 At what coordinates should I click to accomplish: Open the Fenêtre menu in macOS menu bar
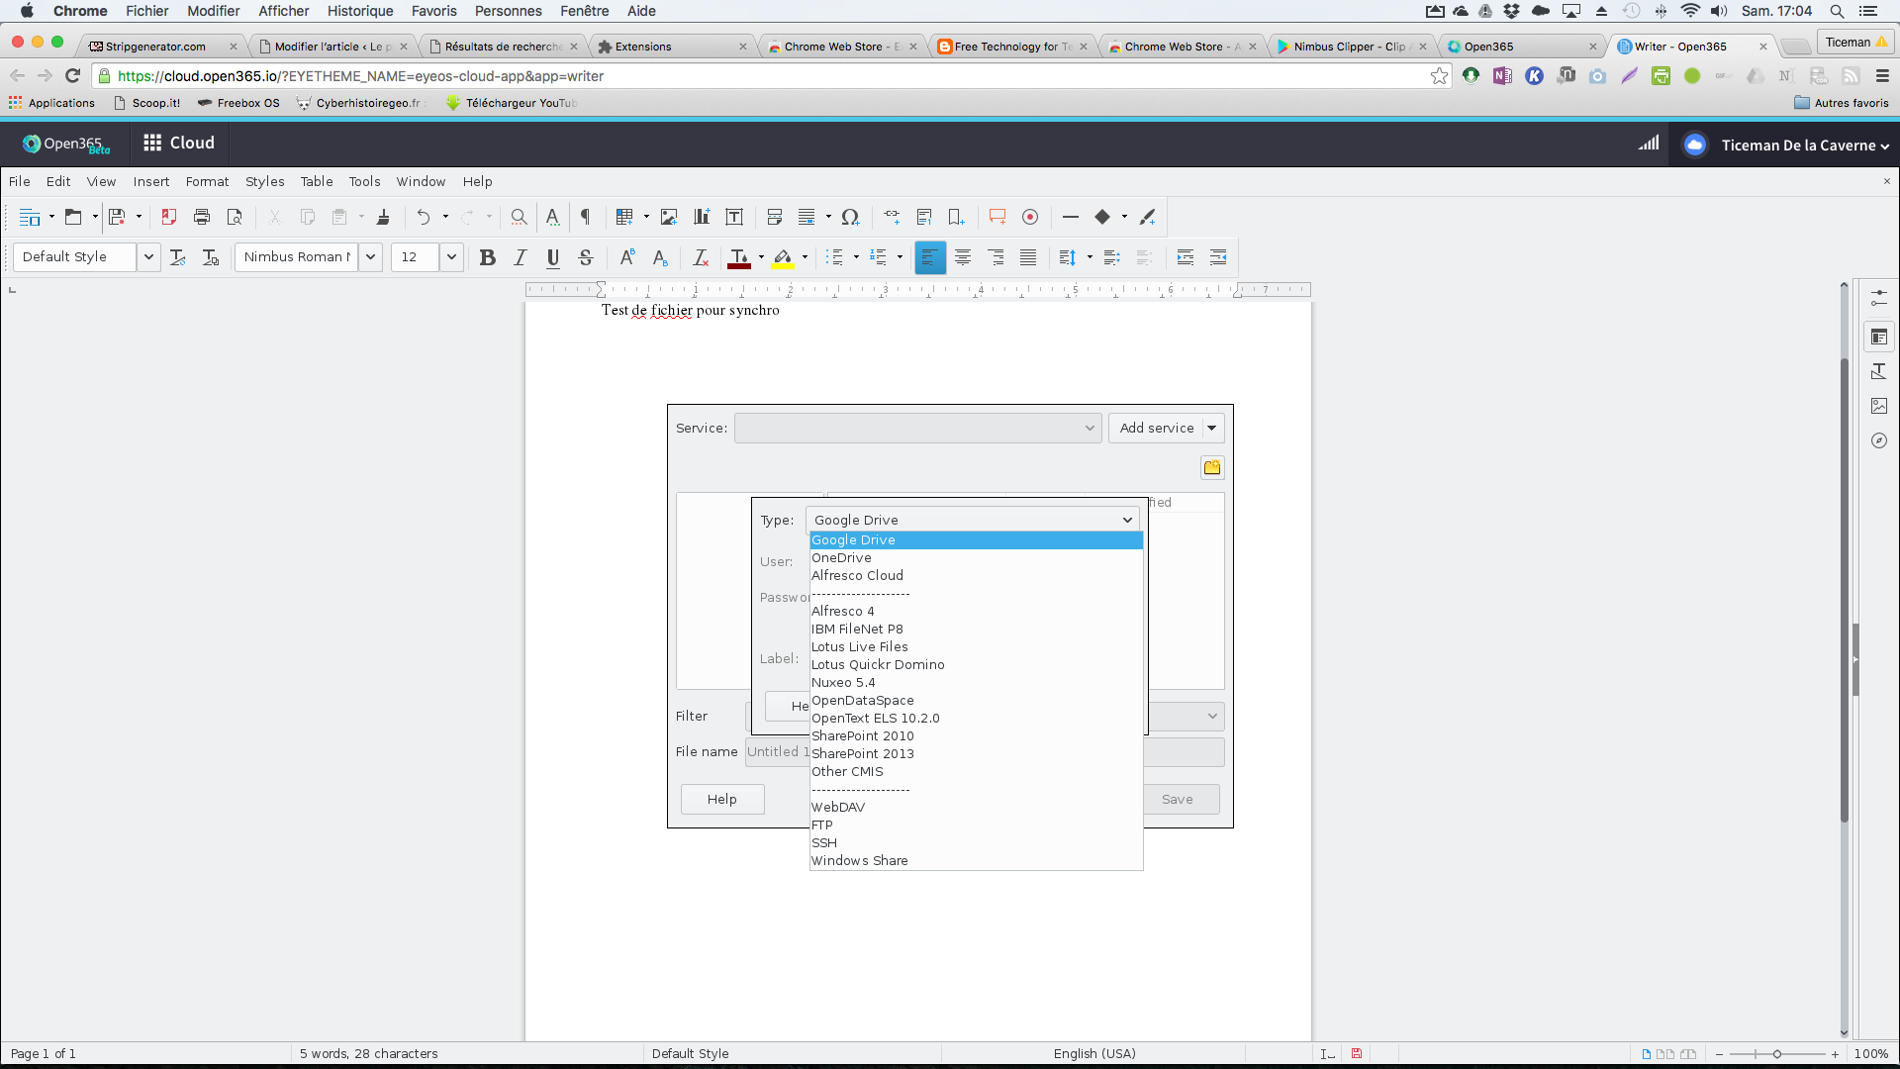(x=584, y=11)
